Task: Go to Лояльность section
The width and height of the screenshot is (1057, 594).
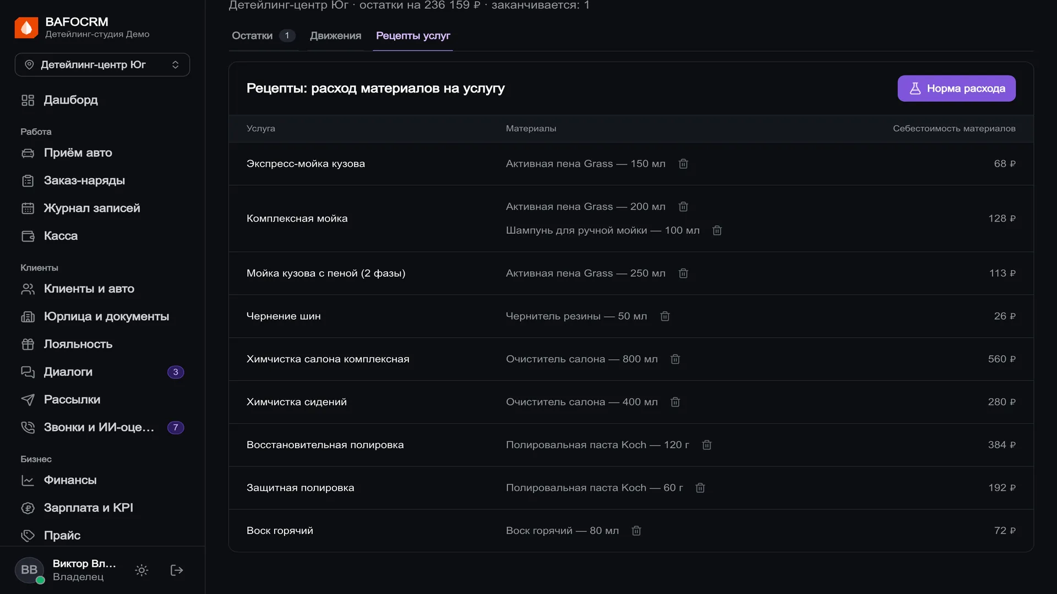Action: pos(102,344)
